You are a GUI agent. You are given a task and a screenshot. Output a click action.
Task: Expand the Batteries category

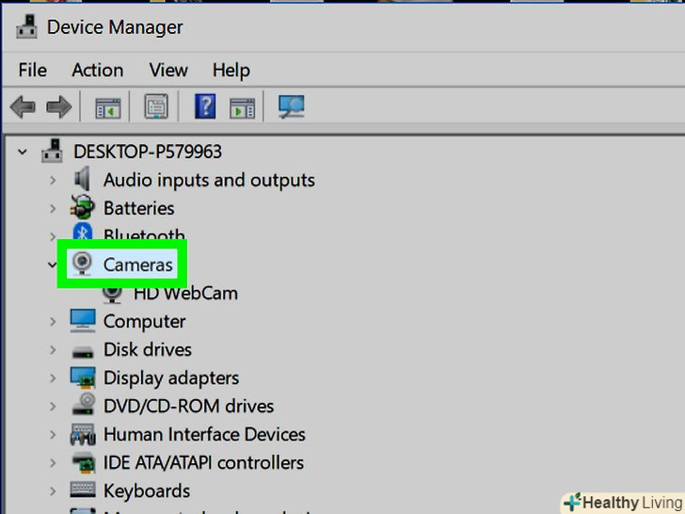[x=53, y=208]
